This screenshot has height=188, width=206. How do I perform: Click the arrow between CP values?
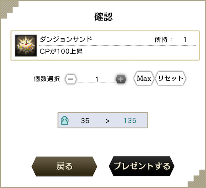tap(107, 121)
